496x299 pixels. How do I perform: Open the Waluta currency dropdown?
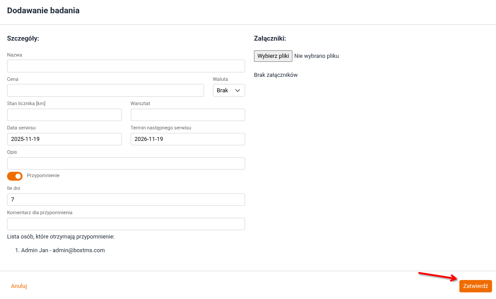coord(229,91)
